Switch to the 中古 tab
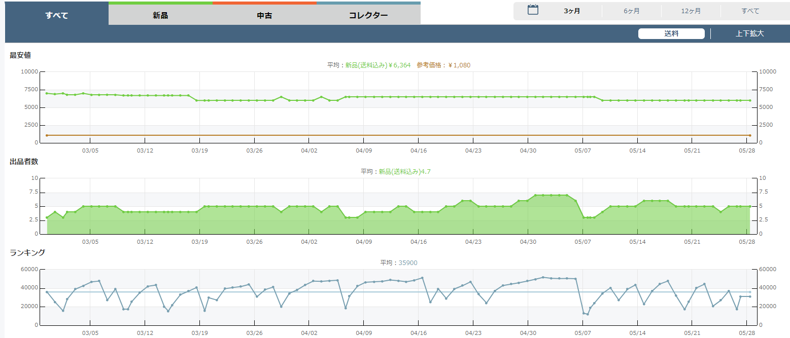The width and height of the screenshot is (790, 338). [x=264, y=15]
